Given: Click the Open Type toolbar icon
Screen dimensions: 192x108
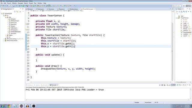Looking at the screenshot, I should point(38,6).
